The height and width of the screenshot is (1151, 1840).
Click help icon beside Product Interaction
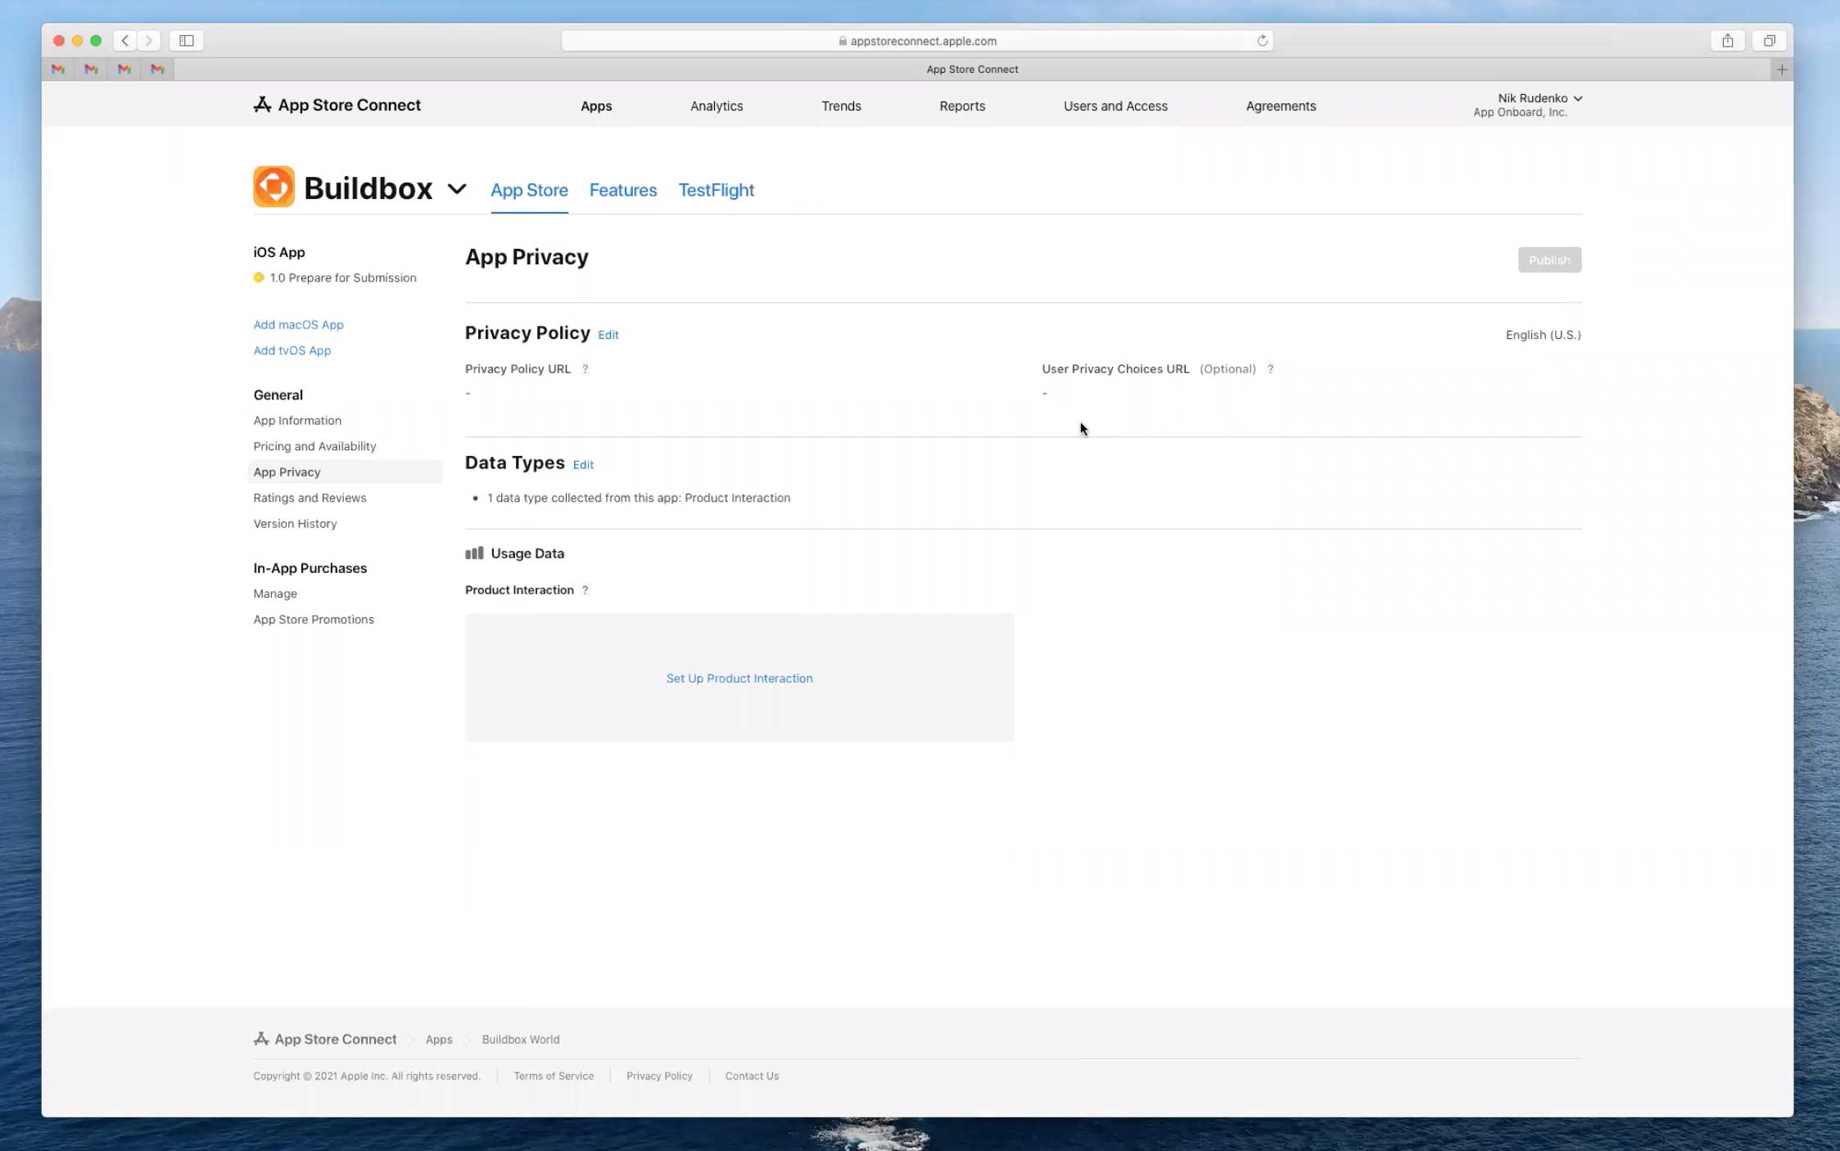(585, 590)
